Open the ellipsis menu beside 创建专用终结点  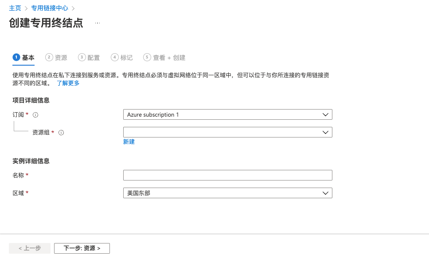click(97, 23)
